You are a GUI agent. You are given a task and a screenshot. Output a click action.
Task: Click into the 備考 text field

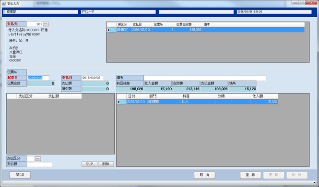coord(205,78)
